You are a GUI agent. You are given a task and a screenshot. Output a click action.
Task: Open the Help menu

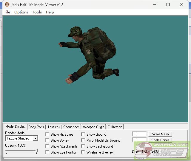click(50, 12)
